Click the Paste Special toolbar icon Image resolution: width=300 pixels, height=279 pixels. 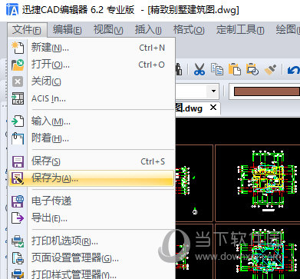click(252, 69)
